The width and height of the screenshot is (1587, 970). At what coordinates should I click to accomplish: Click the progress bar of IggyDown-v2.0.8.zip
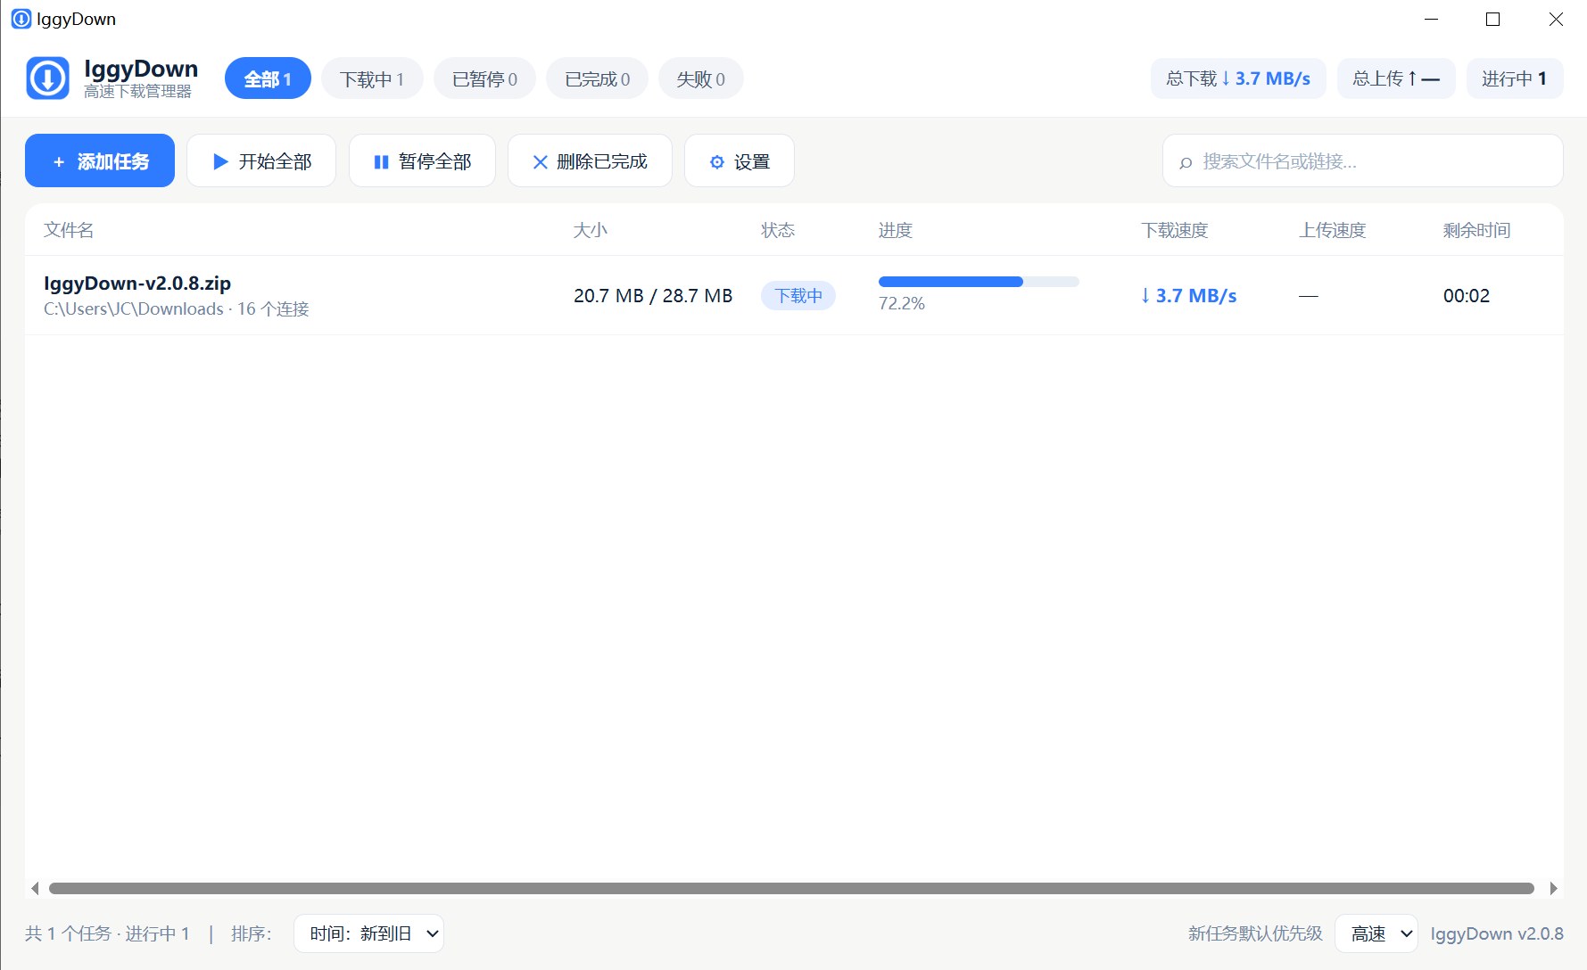pos(979,282)
